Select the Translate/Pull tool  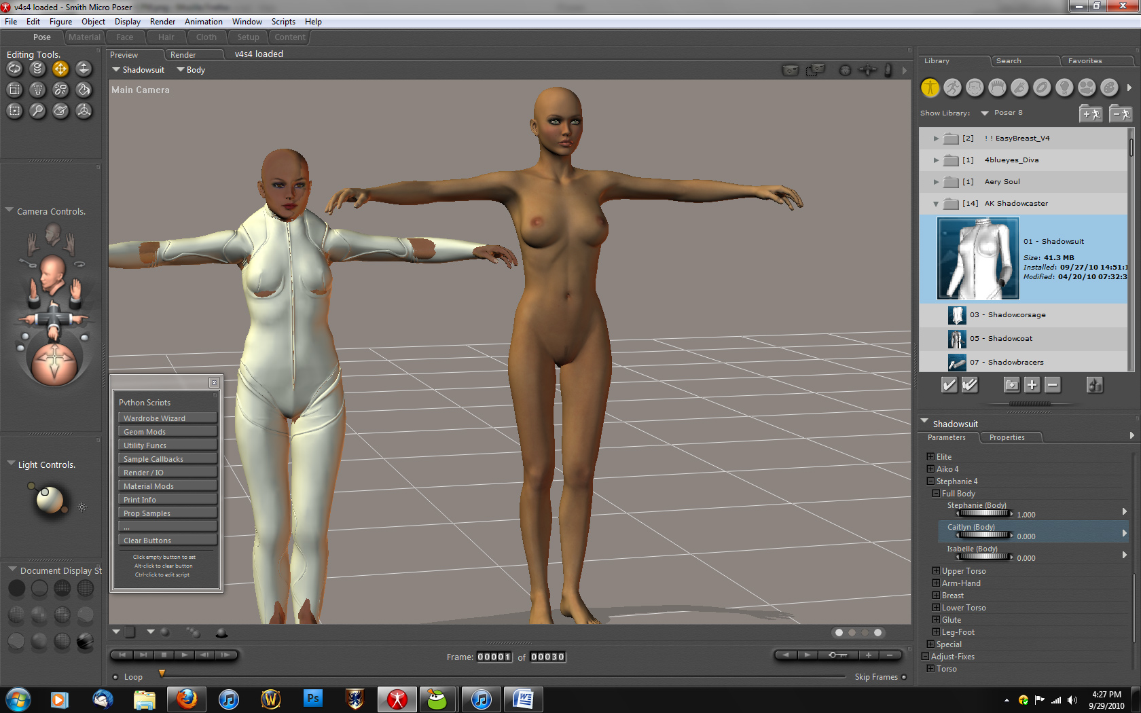point(60,69)
